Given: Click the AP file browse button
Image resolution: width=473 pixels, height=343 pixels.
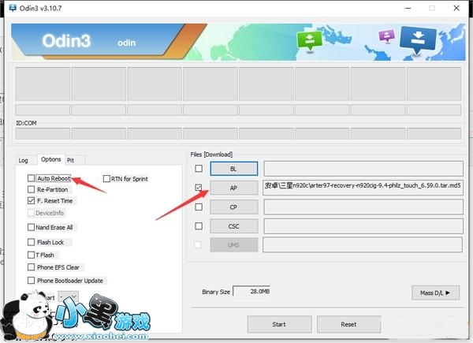Looking at the screenshot, I should click(x=234, y=188).
